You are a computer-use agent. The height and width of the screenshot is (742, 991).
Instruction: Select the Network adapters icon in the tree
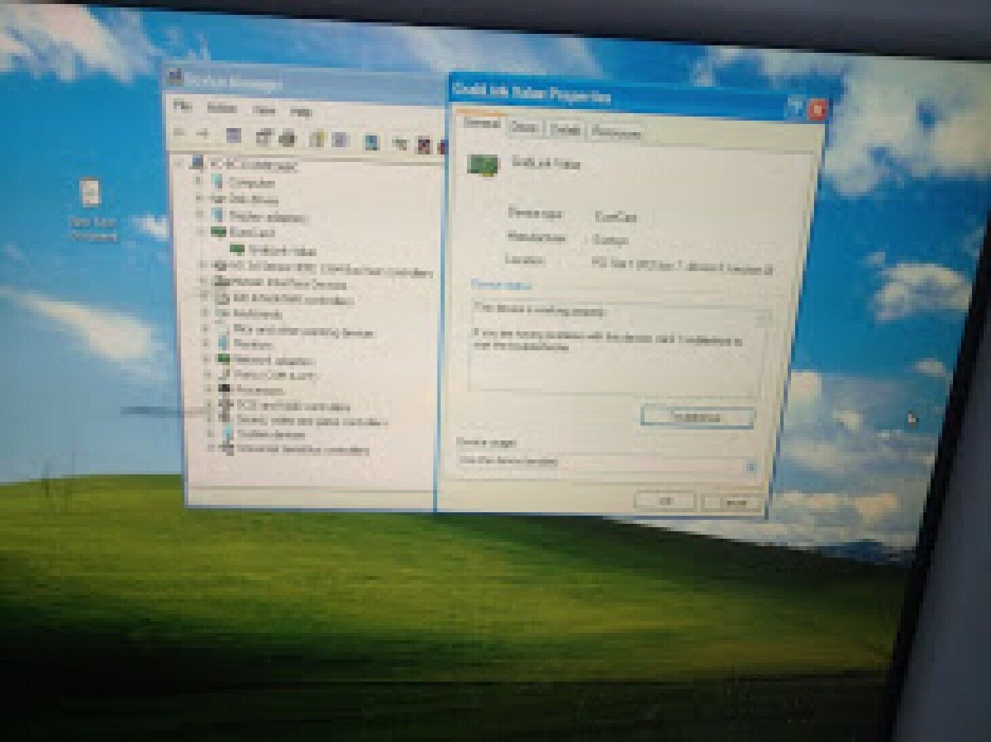[x=224, y=359]
